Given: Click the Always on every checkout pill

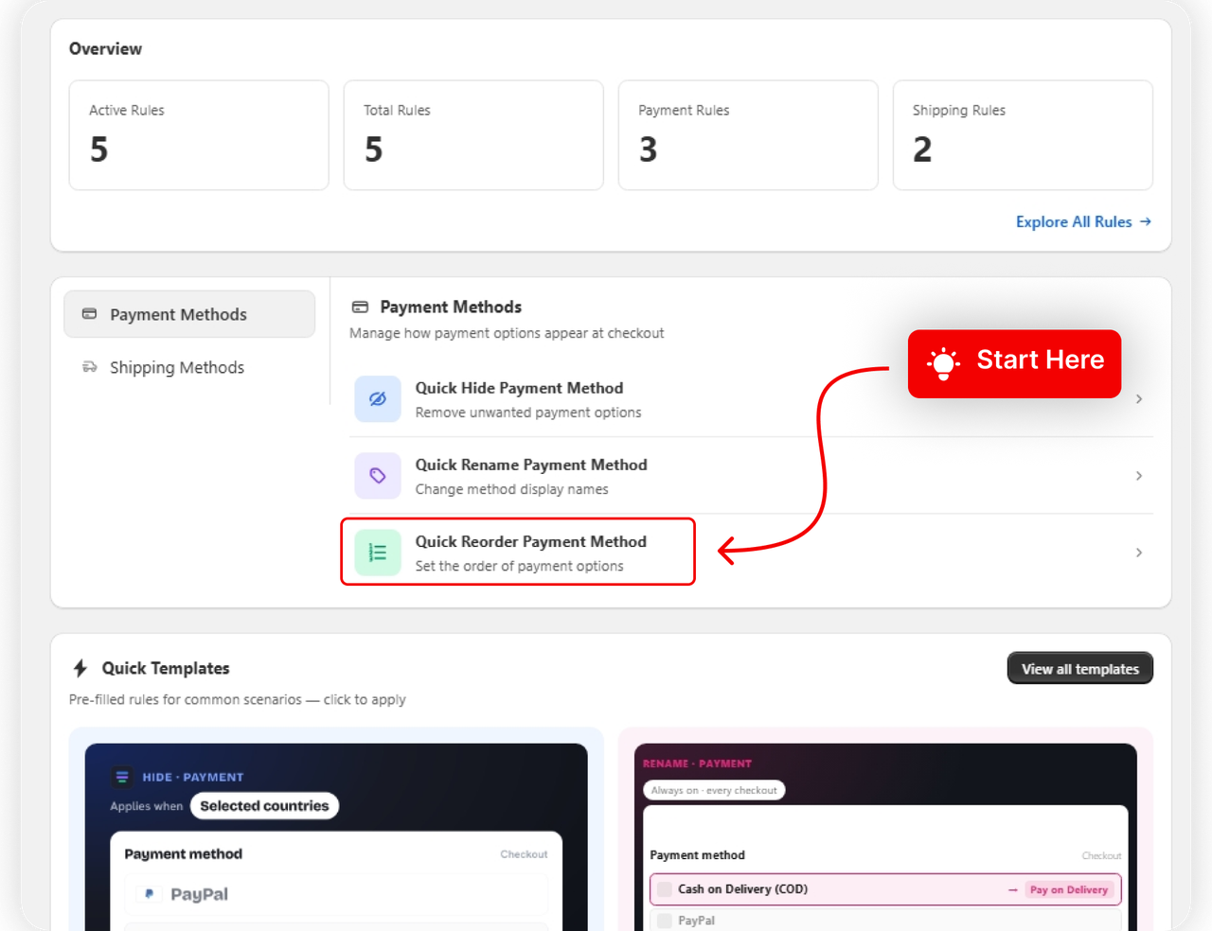Looking at the screenshot, I should click(x=714, y=790).
